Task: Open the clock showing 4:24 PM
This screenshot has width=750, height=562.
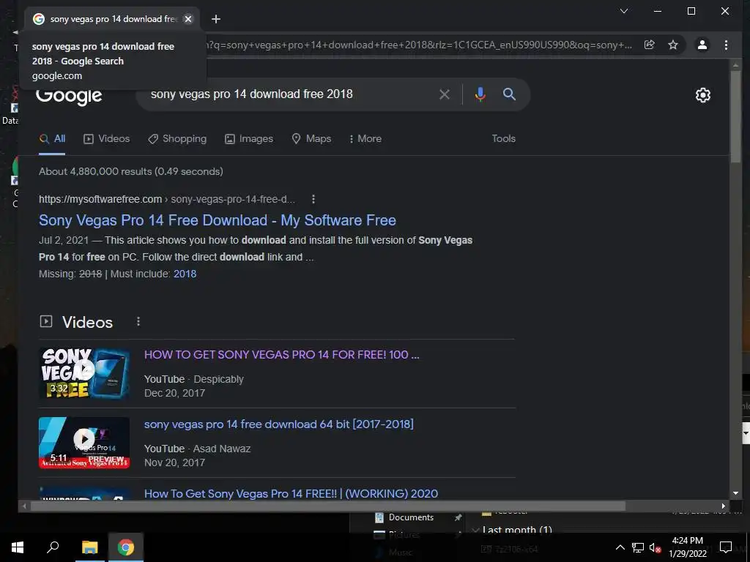Action: pyautogui.click(x=687, y=547)
